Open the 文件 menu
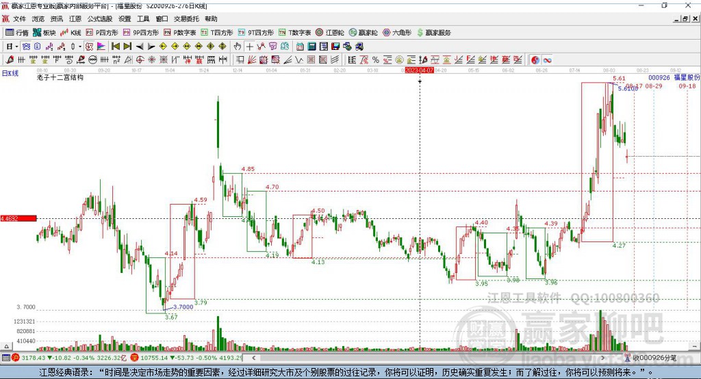The height and width of the screenshot is (379, 701). coord(19,18)
